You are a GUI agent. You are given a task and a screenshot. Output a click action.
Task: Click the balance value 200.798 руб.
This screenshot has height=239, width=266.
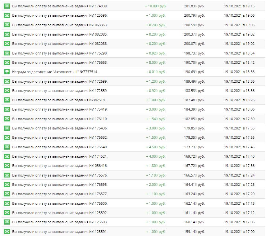click(x=195, y=16)
